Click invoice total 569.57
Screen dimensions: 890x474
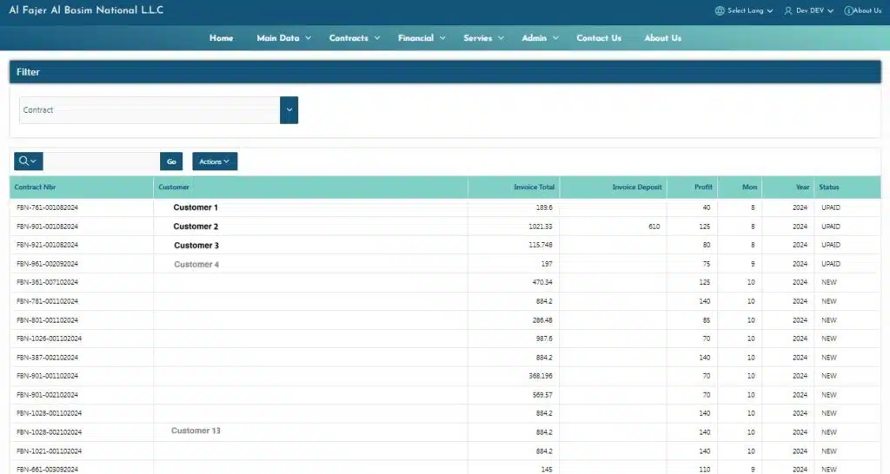(542, 395)
